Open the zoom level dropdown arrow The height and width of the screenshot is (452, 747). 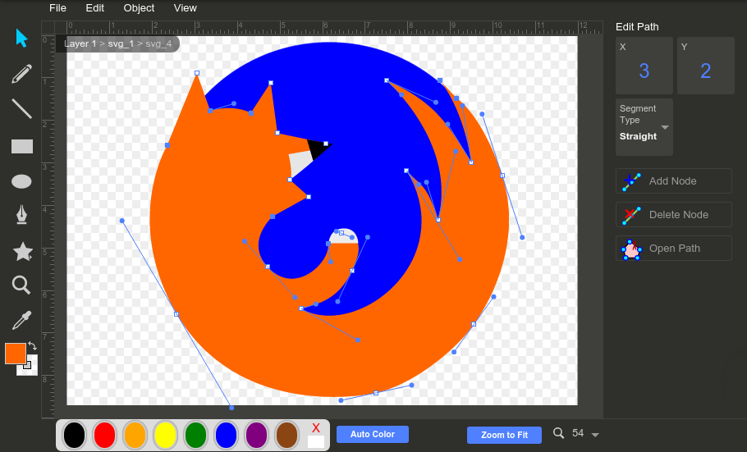click(595, 435)
